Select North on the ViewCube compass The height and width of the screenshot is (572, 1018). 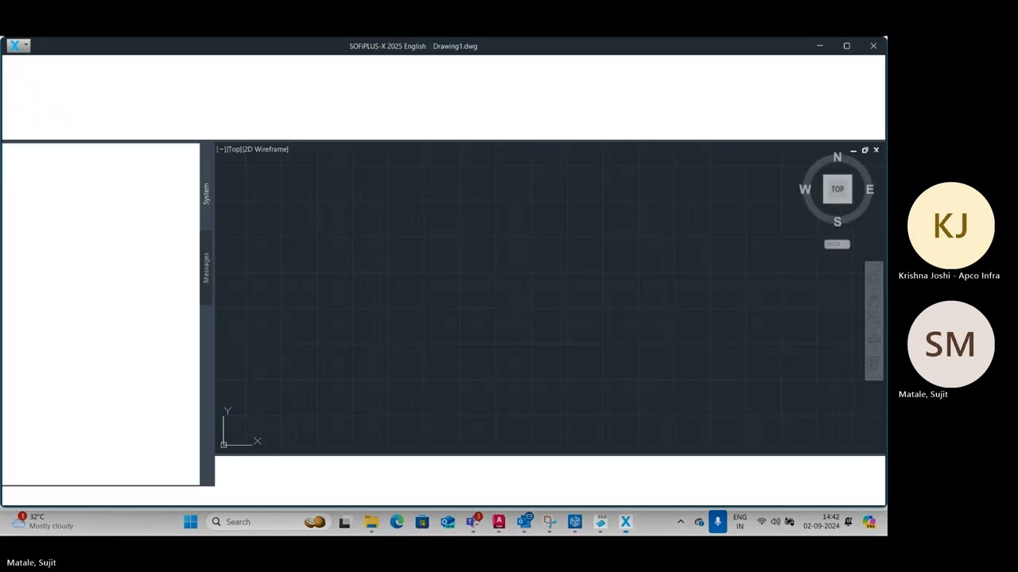[837, 157]
